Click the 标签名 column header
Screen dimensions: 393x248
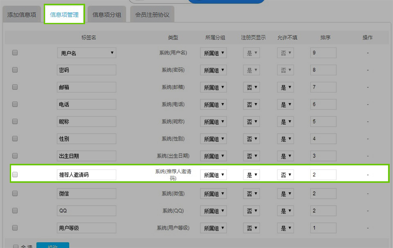coord(89,38)
